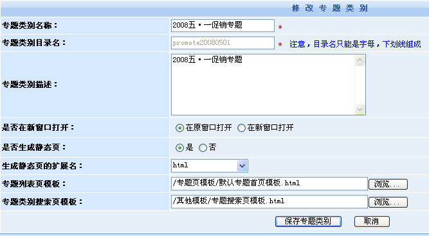Click inside the 专题类别描述 textarea

[263, 85]
